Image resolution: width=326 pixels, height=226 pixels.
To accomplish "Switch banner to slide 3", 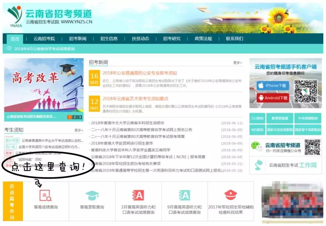I will (x=80, y=117).
